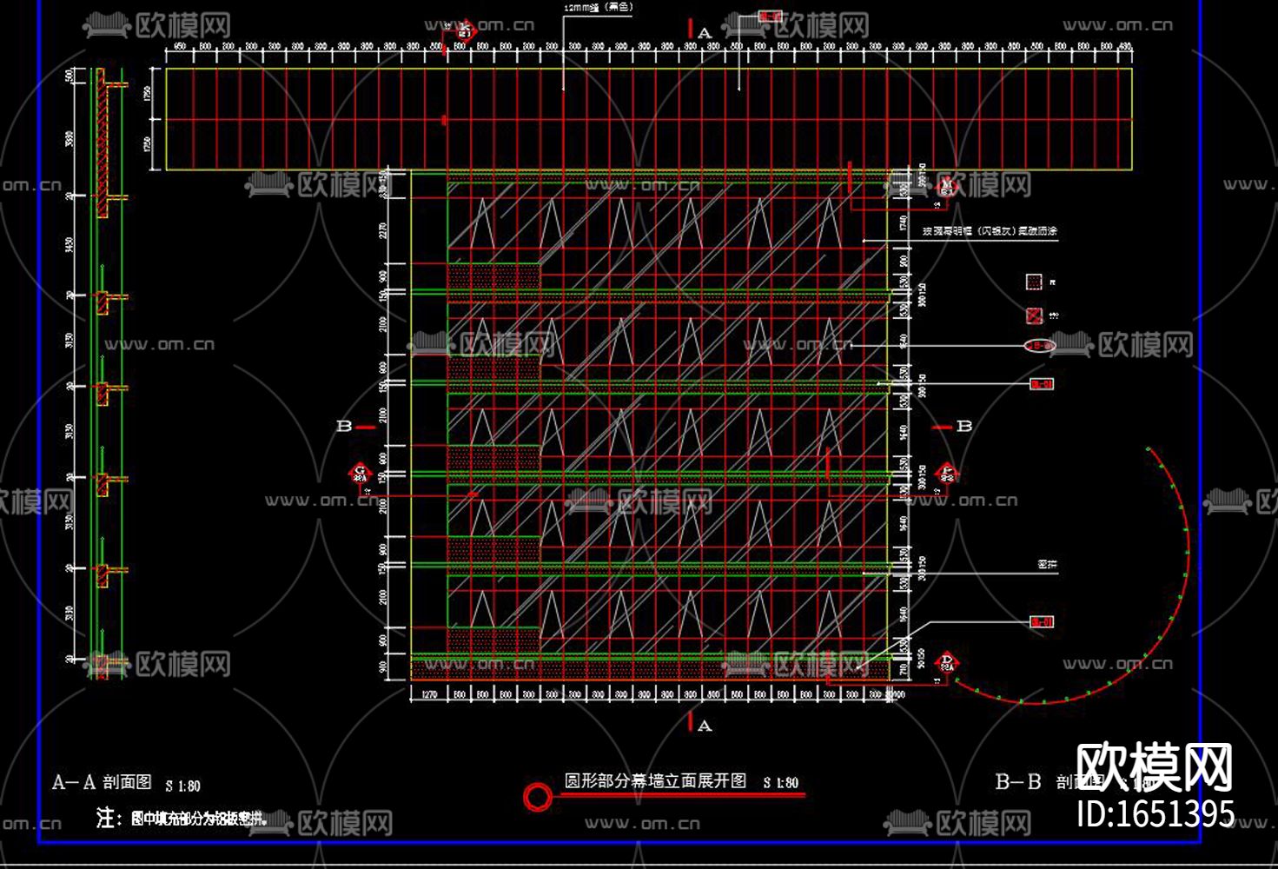
Task: Select red circle beside elevation title
Action: click(x=538, y=796)
